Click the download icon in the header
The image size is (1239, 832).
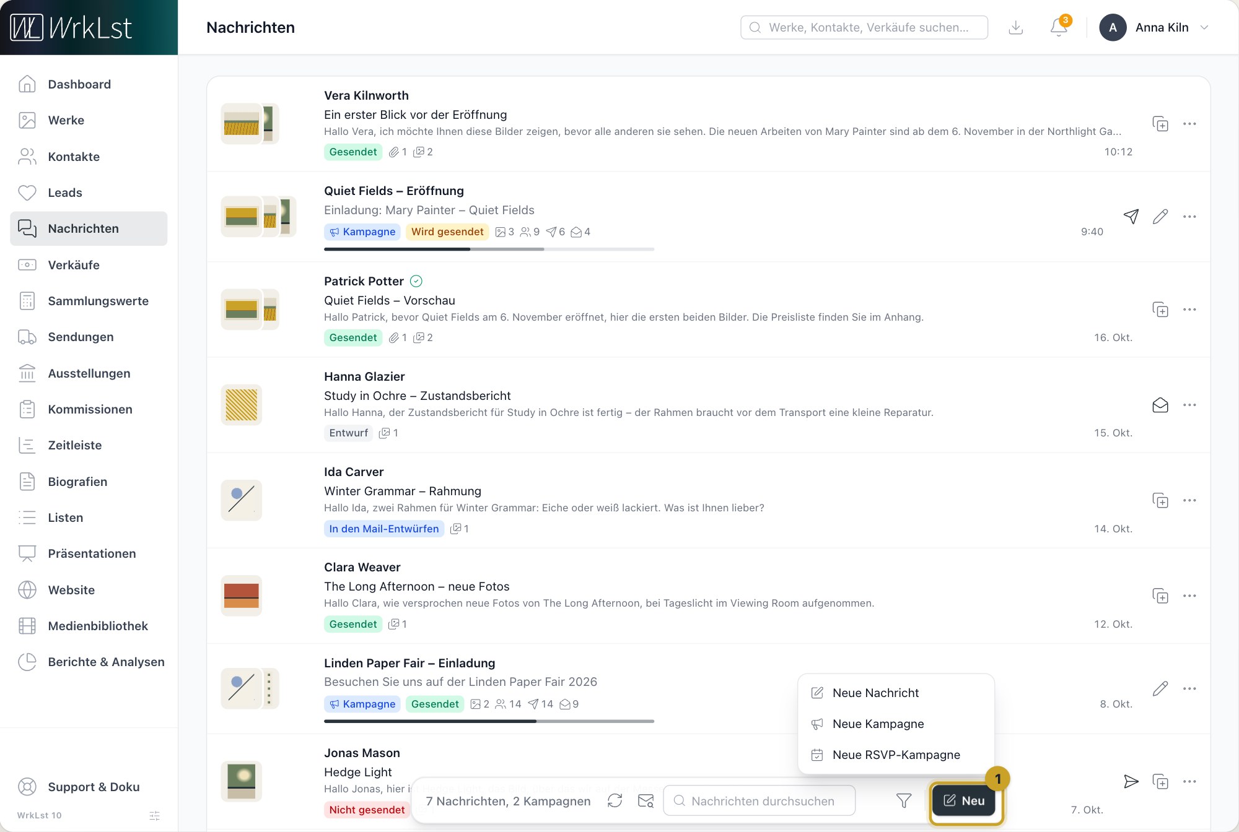tap(1015, 27)
